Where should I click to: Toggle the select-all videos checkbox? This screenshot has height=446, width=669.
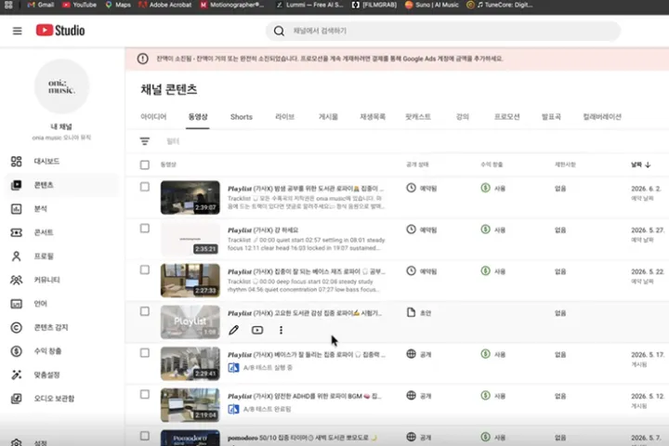coord(145,164)
